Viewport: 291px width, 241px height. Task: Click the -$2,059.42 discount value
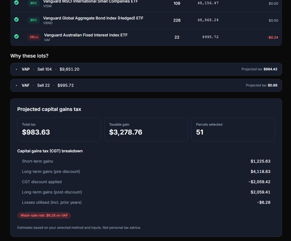tap(260, 182)
